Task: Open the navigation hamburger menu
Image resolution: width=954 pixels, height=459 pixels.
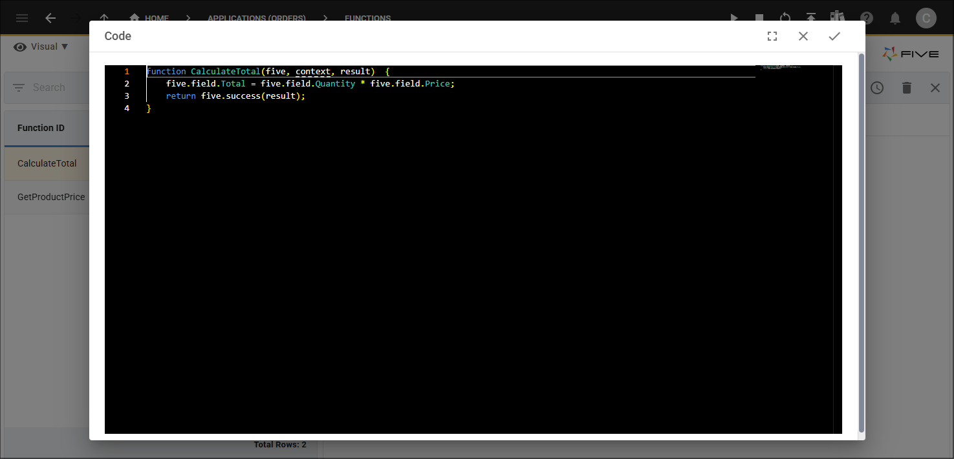Action: click(21, 17)
